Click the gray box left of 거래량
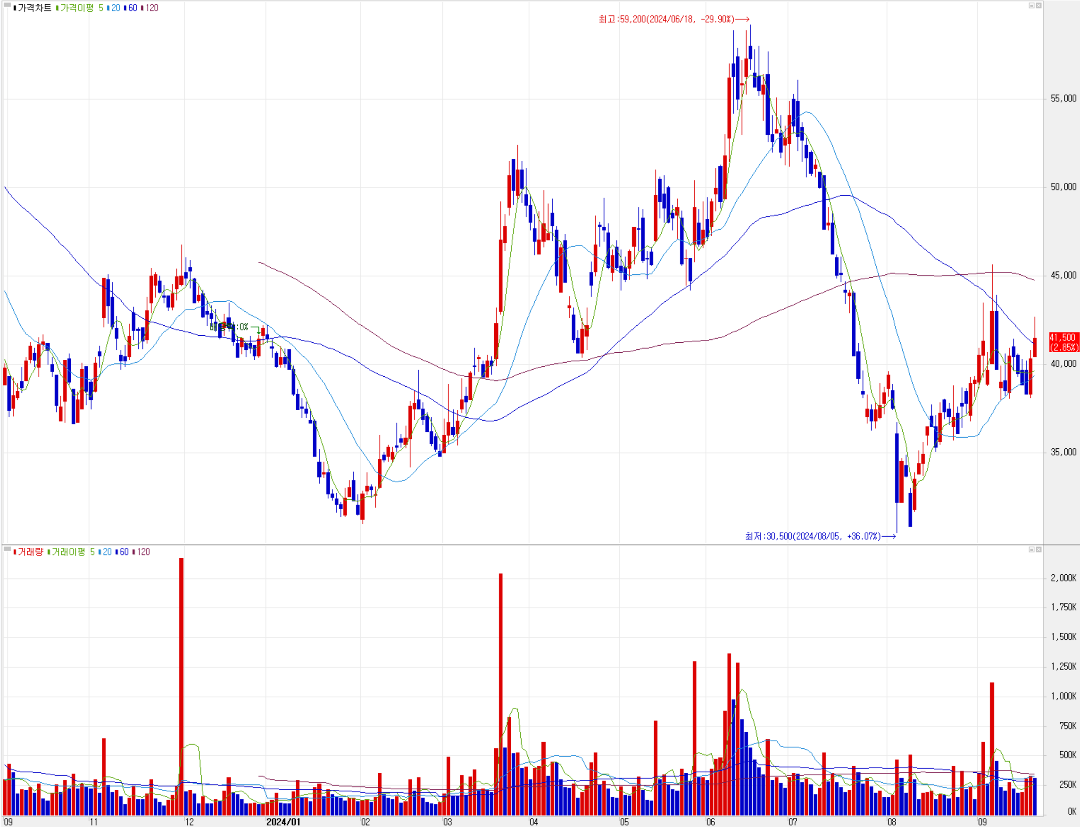Screen dimensions: 1080x827 pyautogui.click(x=8, y=549)
